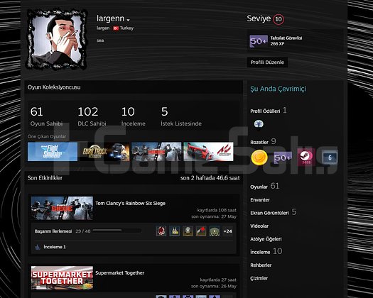The height and width of the screenshot is (298, 373).
Task: Open the Flight Simulator featured game thumbnail
Action: [x=53, y=152]
